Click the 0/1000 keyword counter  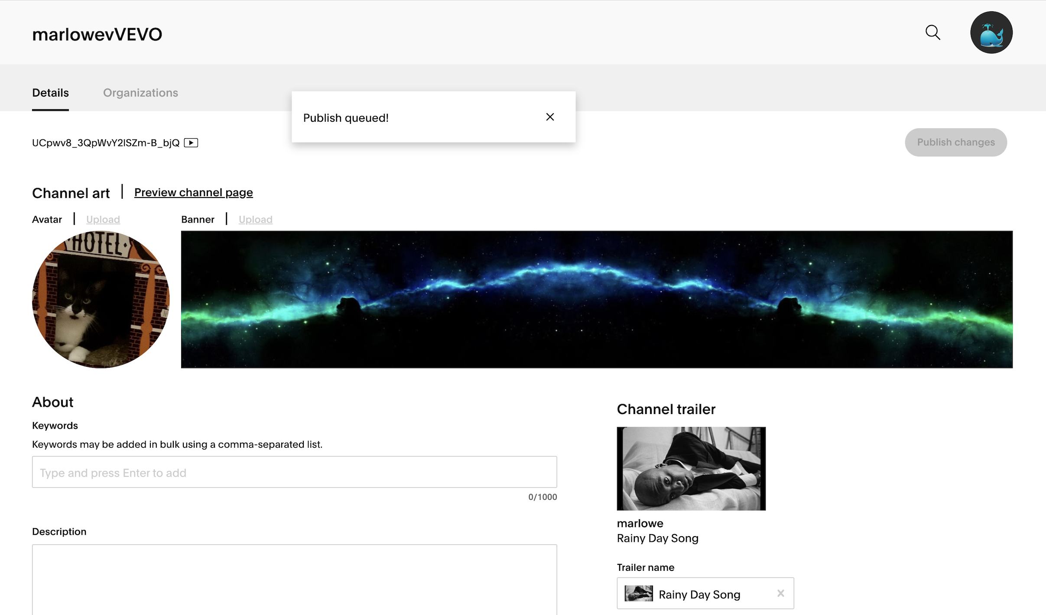pyautogui.click(x=542, y=497)
